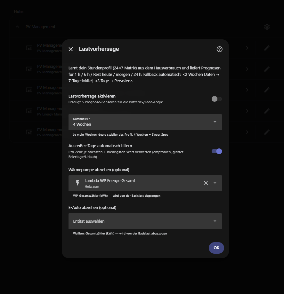Click the OK button
The width and height of the screenshot is (284, 294).
216,248
